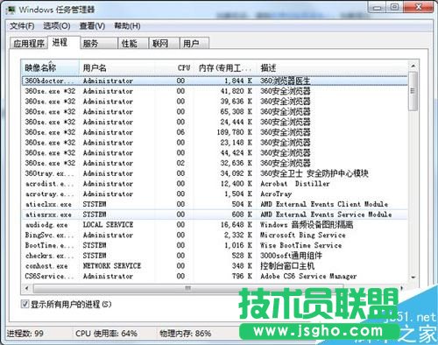Select the atieclxx.exe process row
This screenshot has width=438, height=345.
point(215,204)
